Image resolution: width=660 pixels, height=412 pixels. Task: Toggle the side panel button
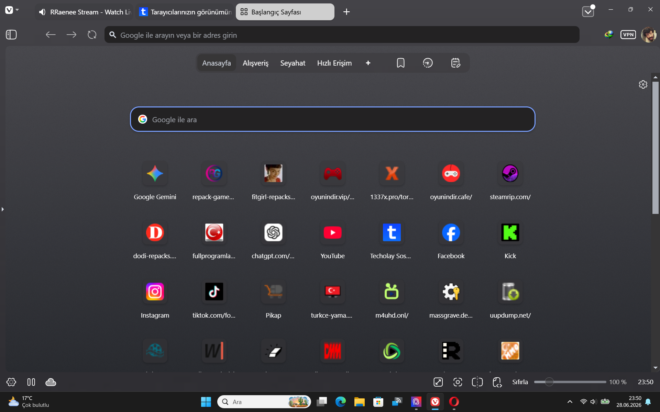tap(11, 35)
